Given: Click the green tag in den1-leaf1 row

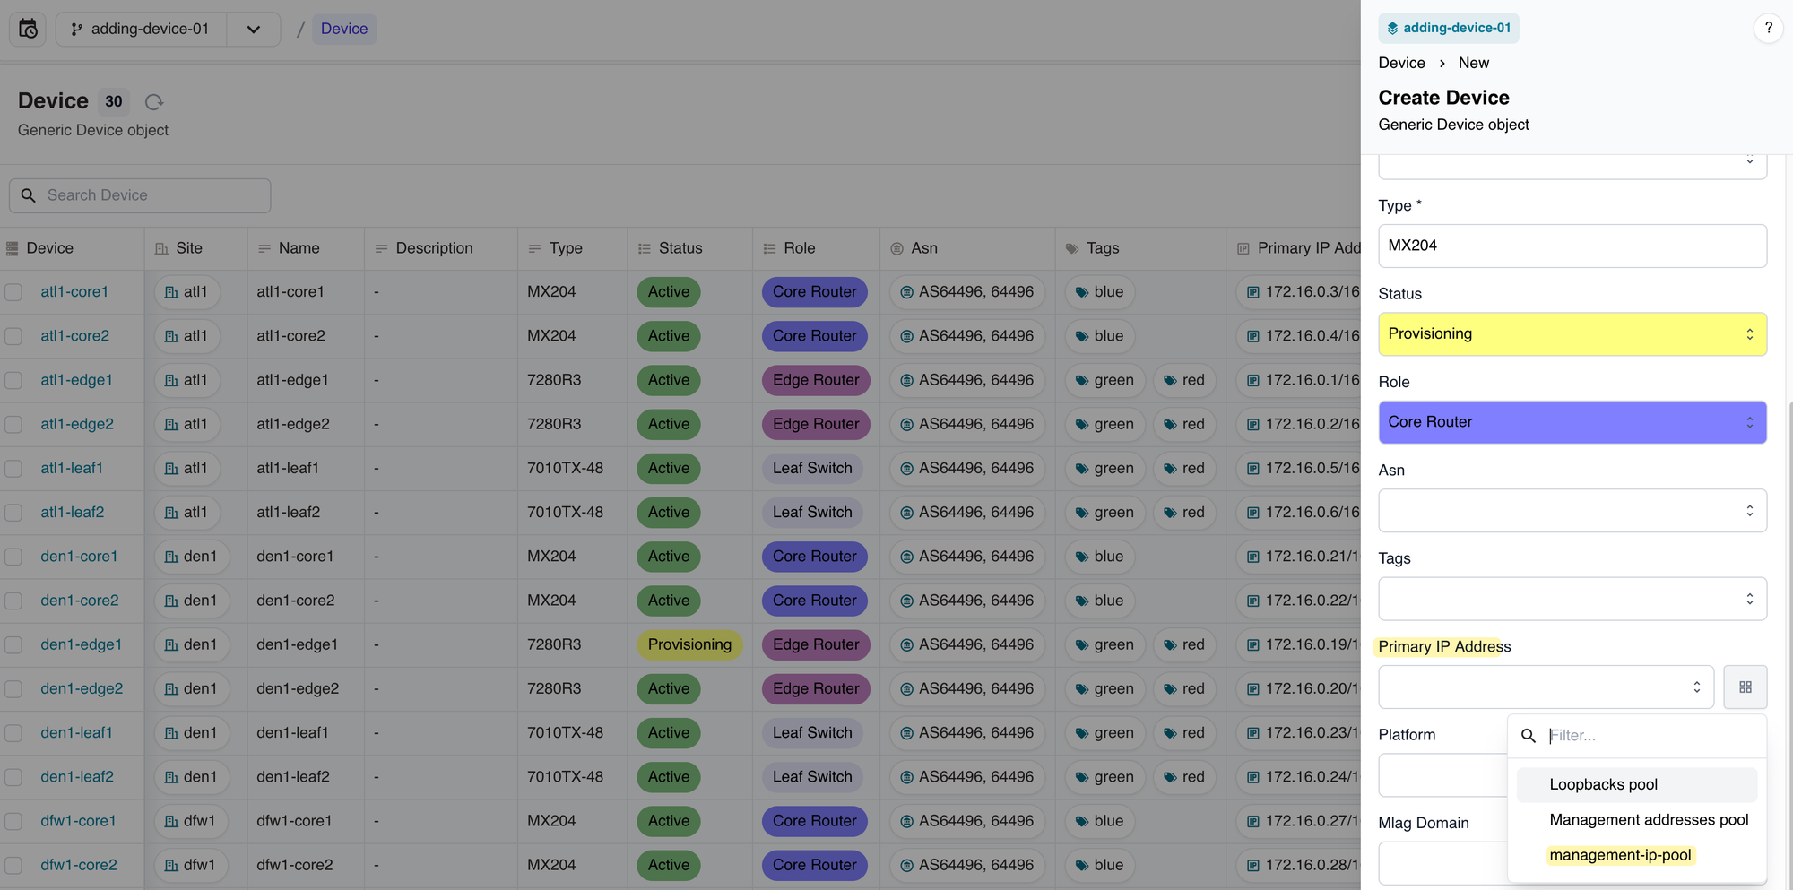Looking at the screenshot, I should point(1105,733).
